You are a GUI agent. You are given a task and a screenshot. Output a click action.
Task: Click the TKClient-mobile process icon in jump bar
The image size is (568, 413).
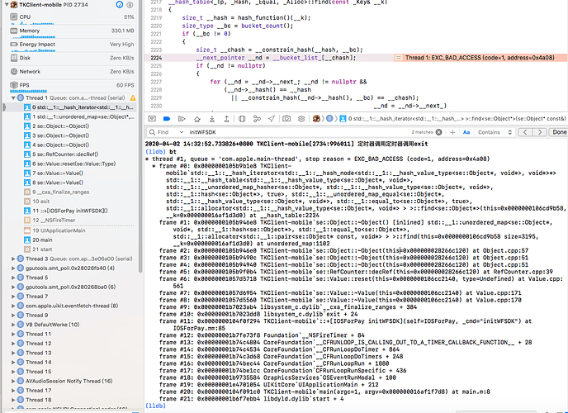coord(316,118)
